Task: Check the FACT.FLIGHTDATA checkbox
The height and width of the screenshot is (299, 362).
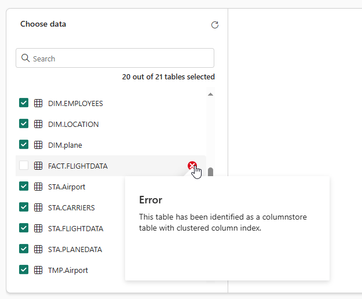Action: click(24, 166)
